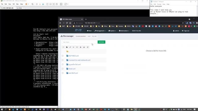Click the browser address bar URL
Screen dimensions: 198x111
pyautogui.click(x=93, y=23)
